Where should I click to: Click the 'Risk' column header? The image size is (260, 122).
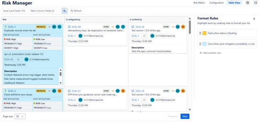[33, 20]
